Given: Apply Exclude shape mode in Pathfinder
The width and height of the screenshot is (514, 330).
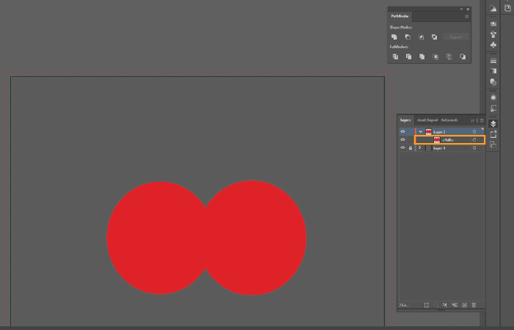Looking at the screenshot, I should pyautogui.click(x=435, y=37).
